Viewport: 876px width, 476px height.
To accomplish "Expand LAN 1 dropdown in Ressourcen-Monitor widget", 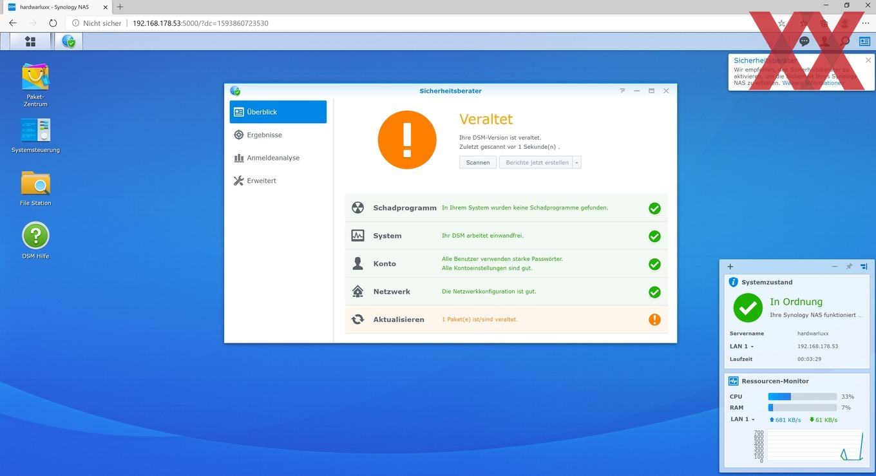I will pyautogui.click(x=752, y=419).
